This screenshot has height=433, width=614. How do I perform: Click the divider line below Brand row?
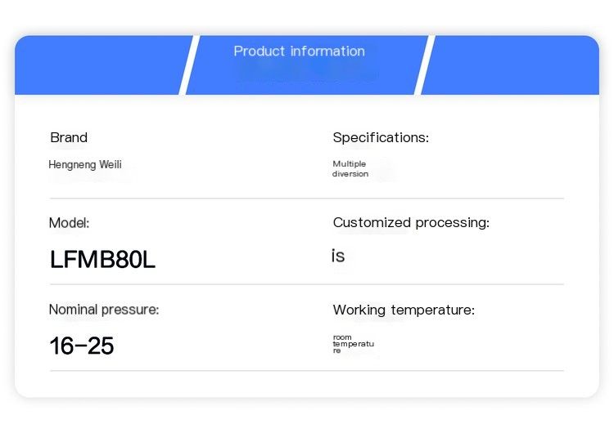(x=307, y=199)
